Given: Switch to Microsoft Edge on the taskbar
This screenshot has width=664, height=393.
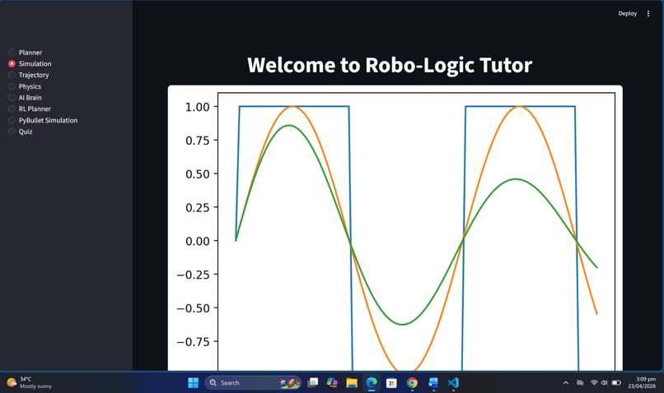Looking at the screenshot, I should pyautogui.click(x=372, y=383).
